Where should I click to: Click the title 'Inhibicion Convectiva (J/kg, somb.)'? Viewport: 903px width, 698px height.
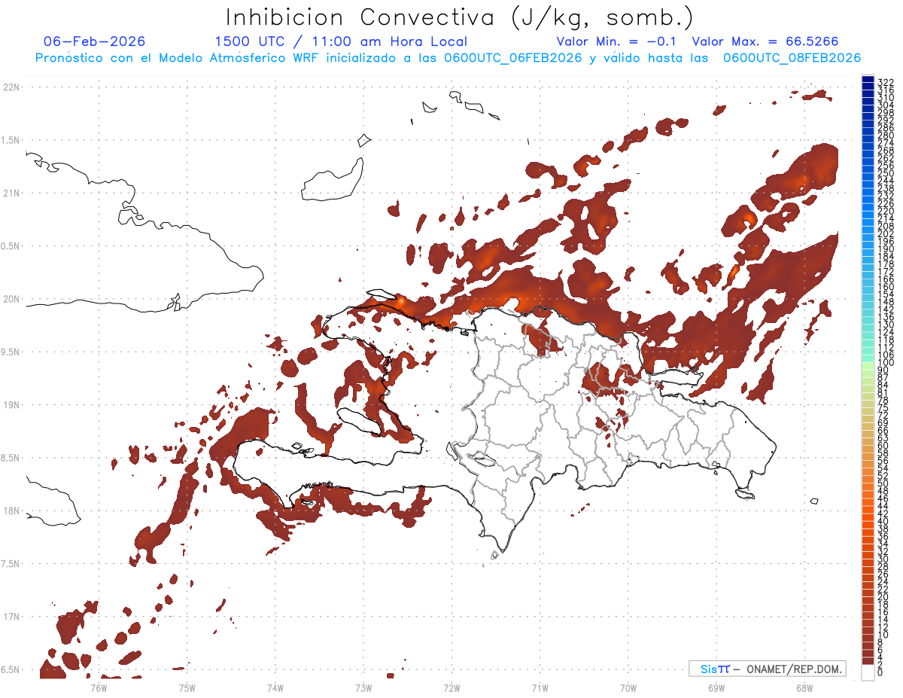[460, 17]
